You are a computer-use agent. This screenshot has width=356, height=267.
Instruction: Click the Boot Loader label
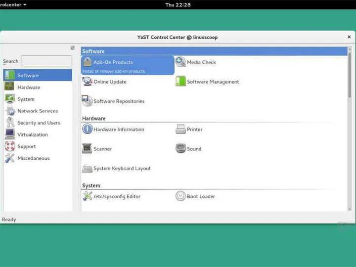tap(201, 197)
